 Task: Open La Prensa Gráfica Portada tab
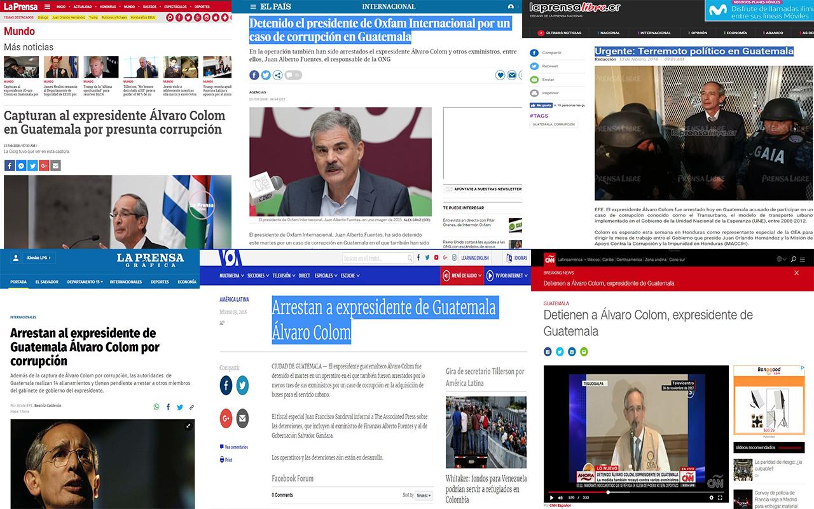(18, 282)
